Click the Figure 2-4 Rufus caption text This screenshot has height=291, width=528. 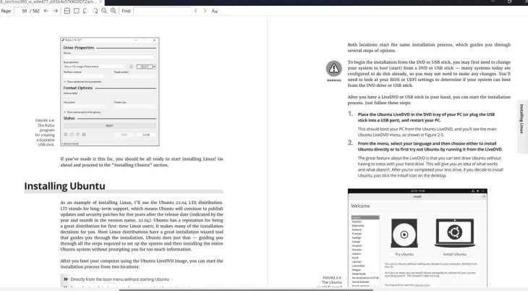click(x=45, y=132)
